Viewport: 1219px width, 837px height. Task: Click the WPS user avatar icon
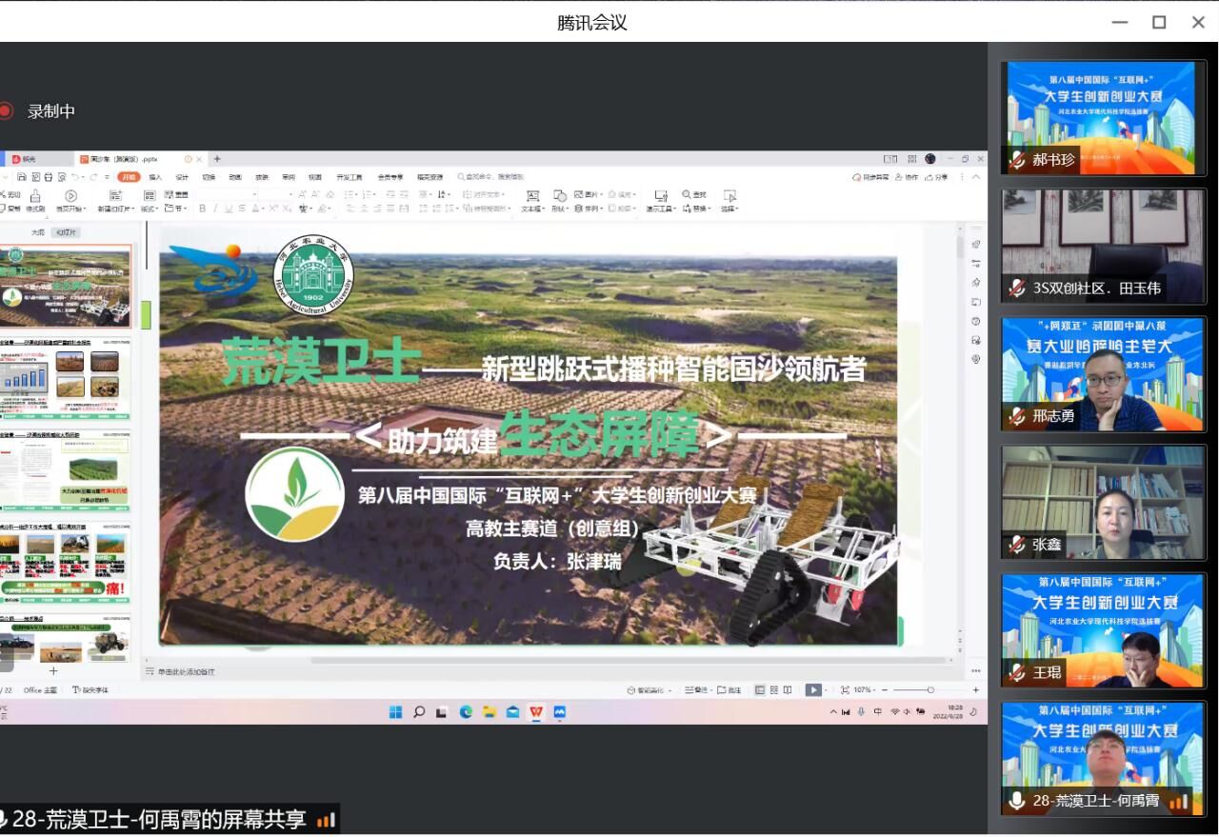pyautogui.click(x=930, y=159)
